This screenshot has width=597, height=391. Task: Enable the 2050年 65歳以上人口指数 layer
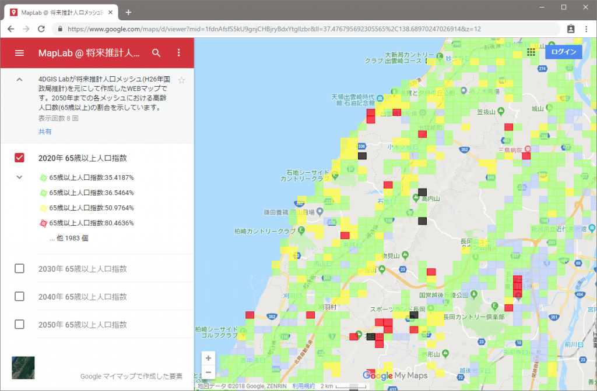[19, 325]
